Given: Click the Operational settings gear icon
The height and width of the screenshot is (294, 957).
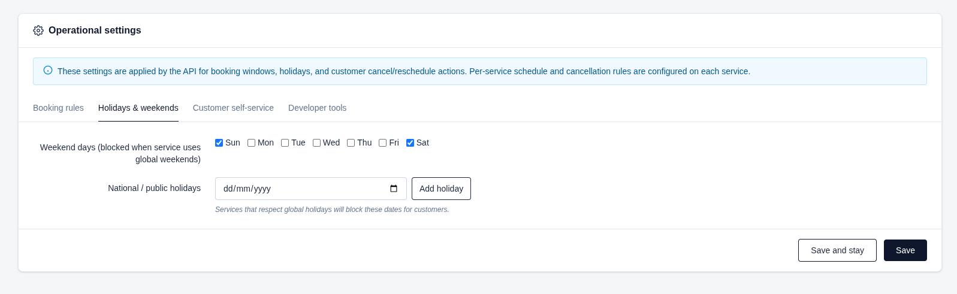Looking at the screenshot, I should (38, 31).
